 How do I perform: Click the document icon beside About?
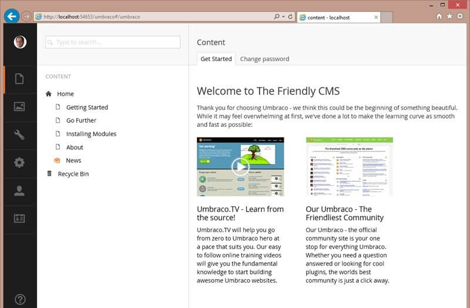58,146
